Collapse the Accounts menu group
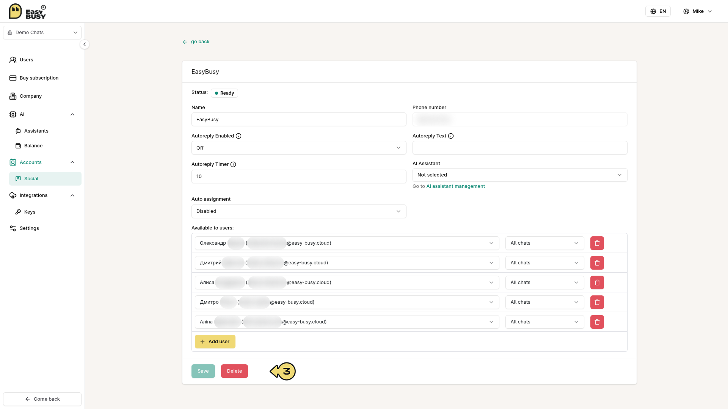Screen dimensions: 728x409 (x=72, y=162)
